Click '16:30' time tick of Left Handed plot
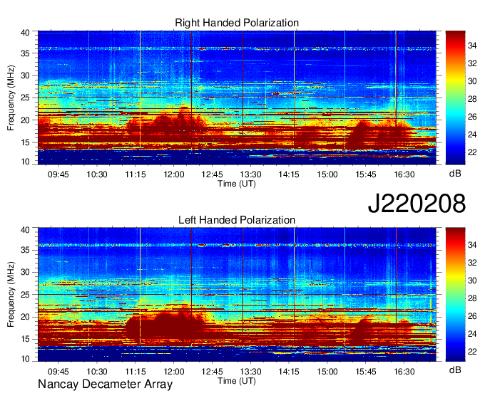Screen dimensions: 485x393 click(404, 371)
